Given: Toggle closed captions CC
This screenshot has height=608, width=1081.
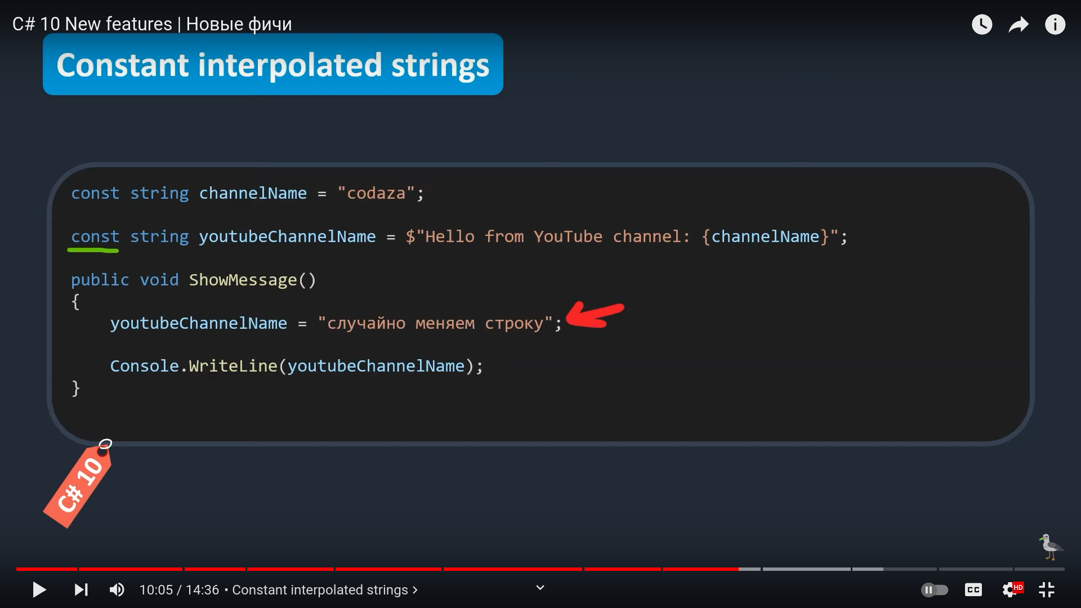Looking at the screenshot, I should (973, 589).
